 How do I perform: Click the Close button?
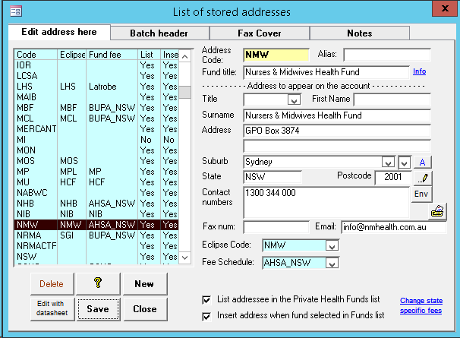(x=145, y=309)
